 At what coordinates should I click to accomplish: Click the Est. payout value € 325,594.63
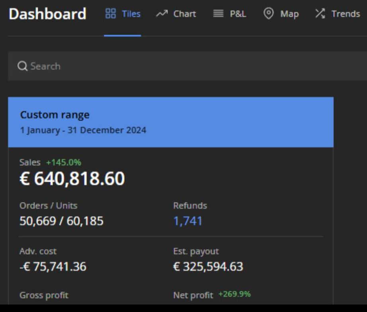(x=208, y=266)
